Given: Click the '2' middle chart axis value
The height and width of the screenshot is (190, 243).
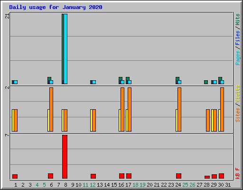Looking at the screenshot, I should pyautogui.click(x=7, y=87).
